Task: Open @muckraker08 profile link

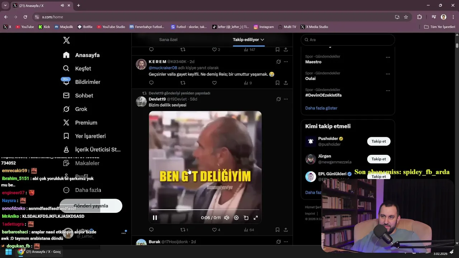Action: (163, 68)
